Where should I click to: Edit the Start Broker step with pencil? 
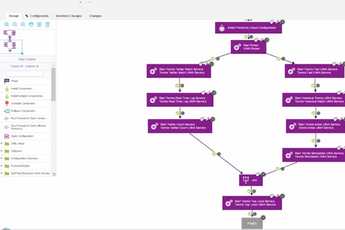(x=262, y=40)
